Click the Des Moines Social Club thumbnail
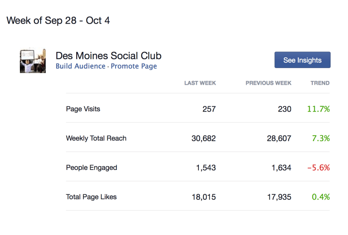 click(x=33, y=61)
